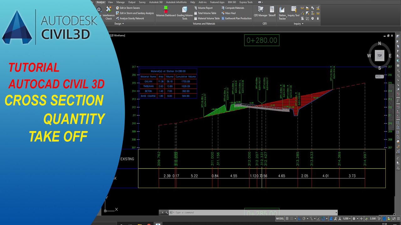
Task: Open the Express Tools ribbon tab
Action: (246, 2)
